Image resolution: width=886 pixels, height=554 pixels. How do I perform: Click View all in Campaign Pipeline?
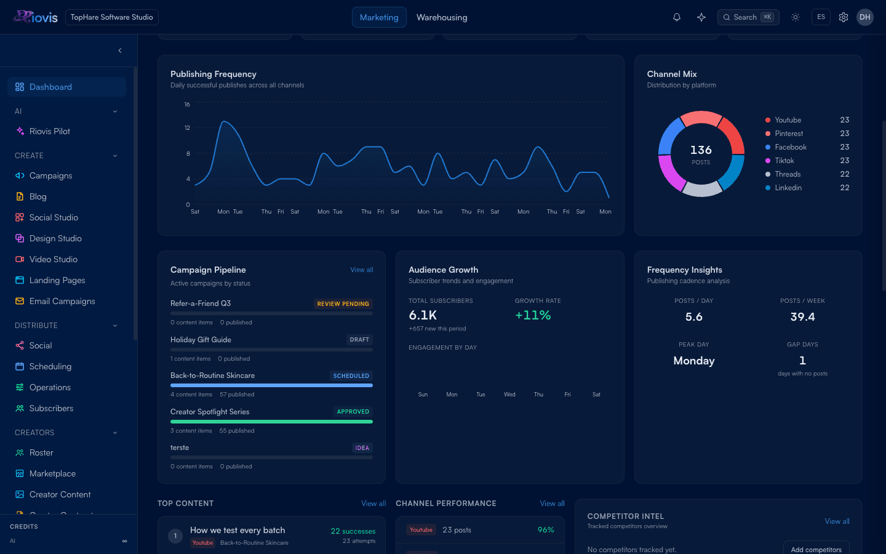tap(362, 270)
